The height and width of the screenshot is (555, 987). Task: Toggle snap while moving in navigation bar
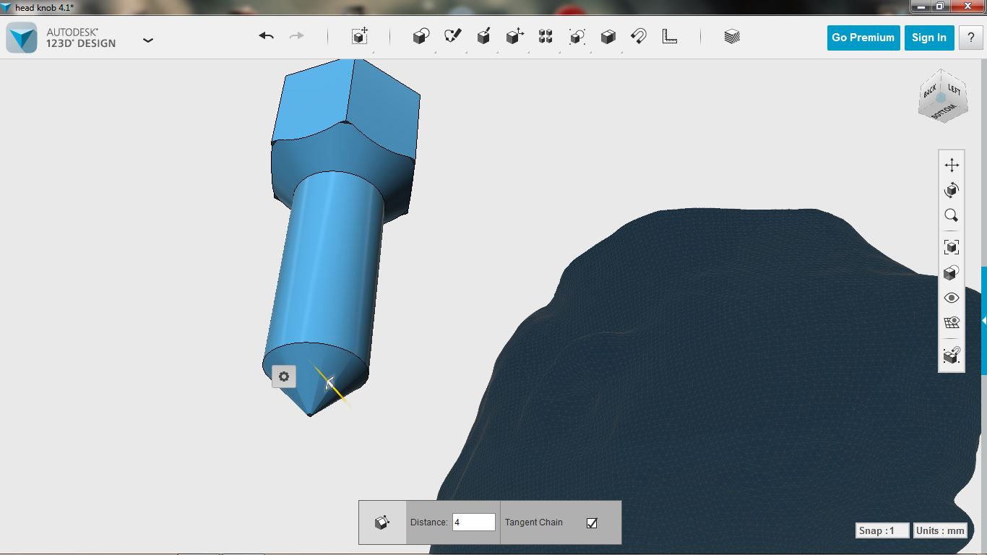pos(952,355)
